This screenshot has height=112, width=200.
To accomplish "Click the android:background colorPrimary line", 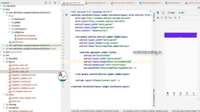I will coord(105,65).
